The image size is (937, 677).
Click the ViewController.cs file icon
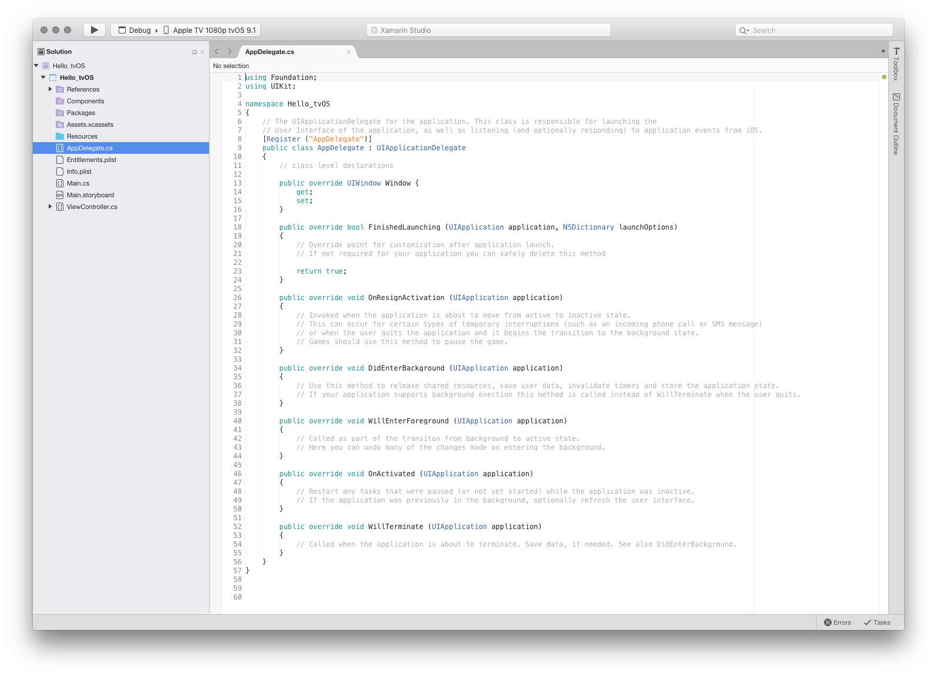click(60, 207)
